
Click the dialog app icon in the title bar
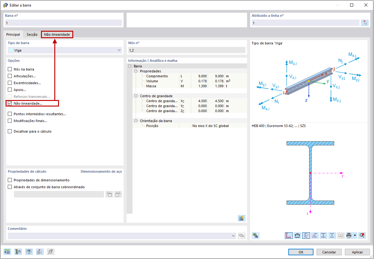[5, 5]
